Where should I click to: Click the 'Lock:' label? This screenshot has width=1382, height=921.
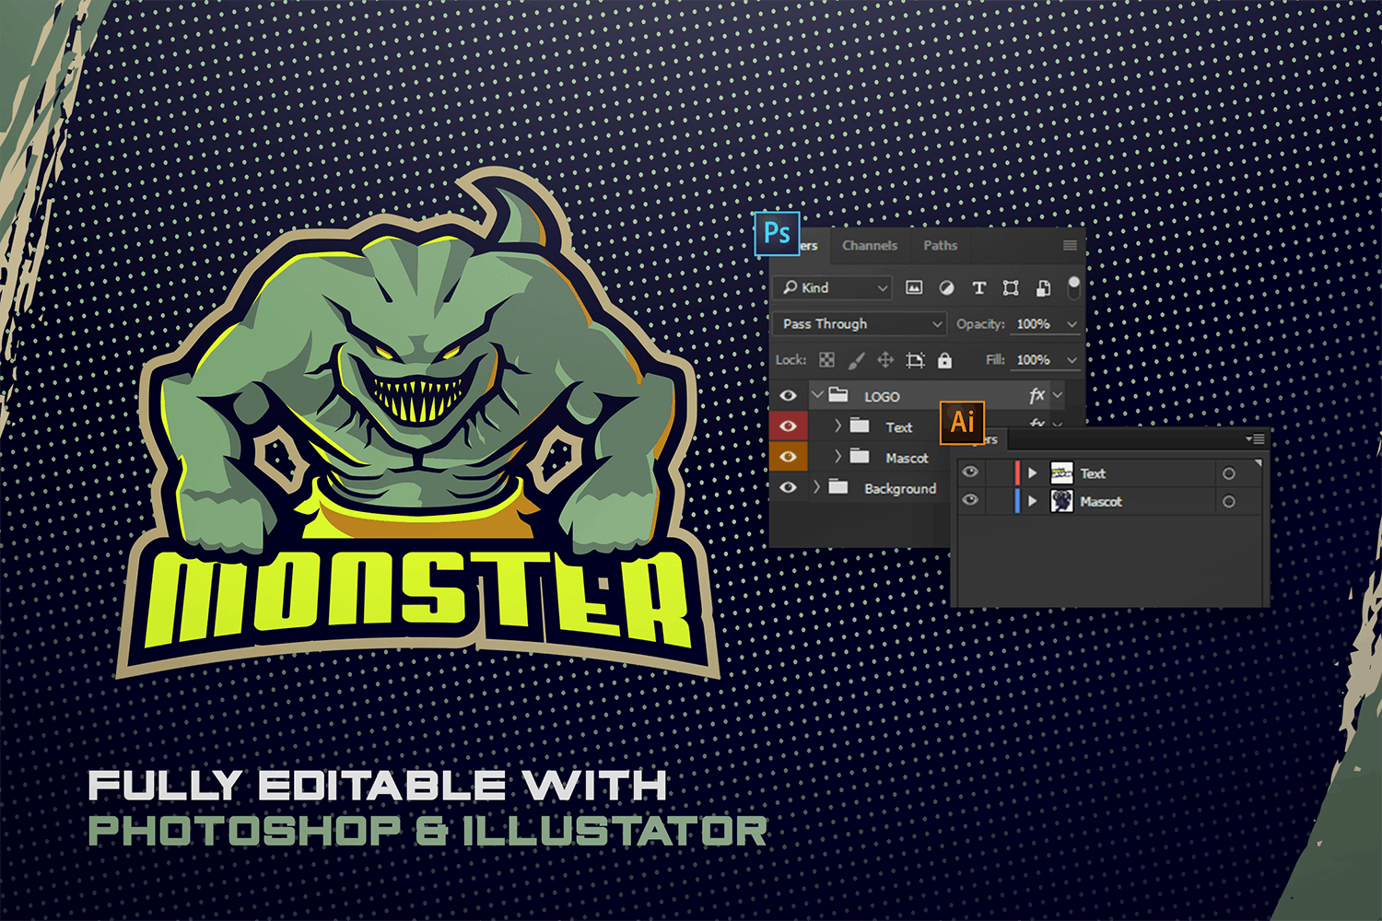click(x=791, y=360)
